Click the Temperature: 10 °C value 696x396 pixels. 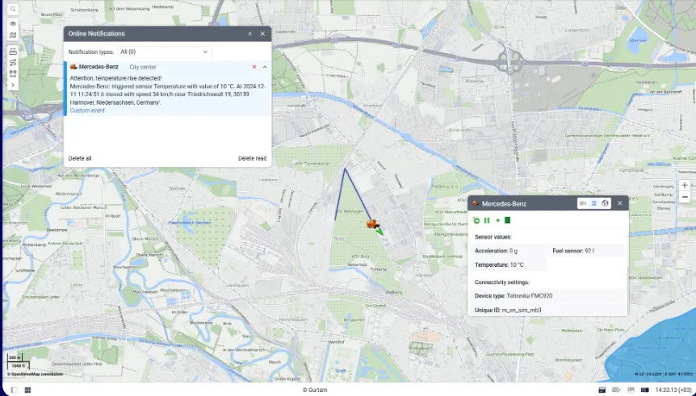pyautogui.click(x=499, y=265)
